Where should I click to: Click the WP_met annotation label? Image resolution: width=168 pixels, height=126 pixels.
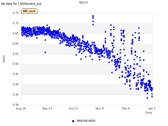29,11
